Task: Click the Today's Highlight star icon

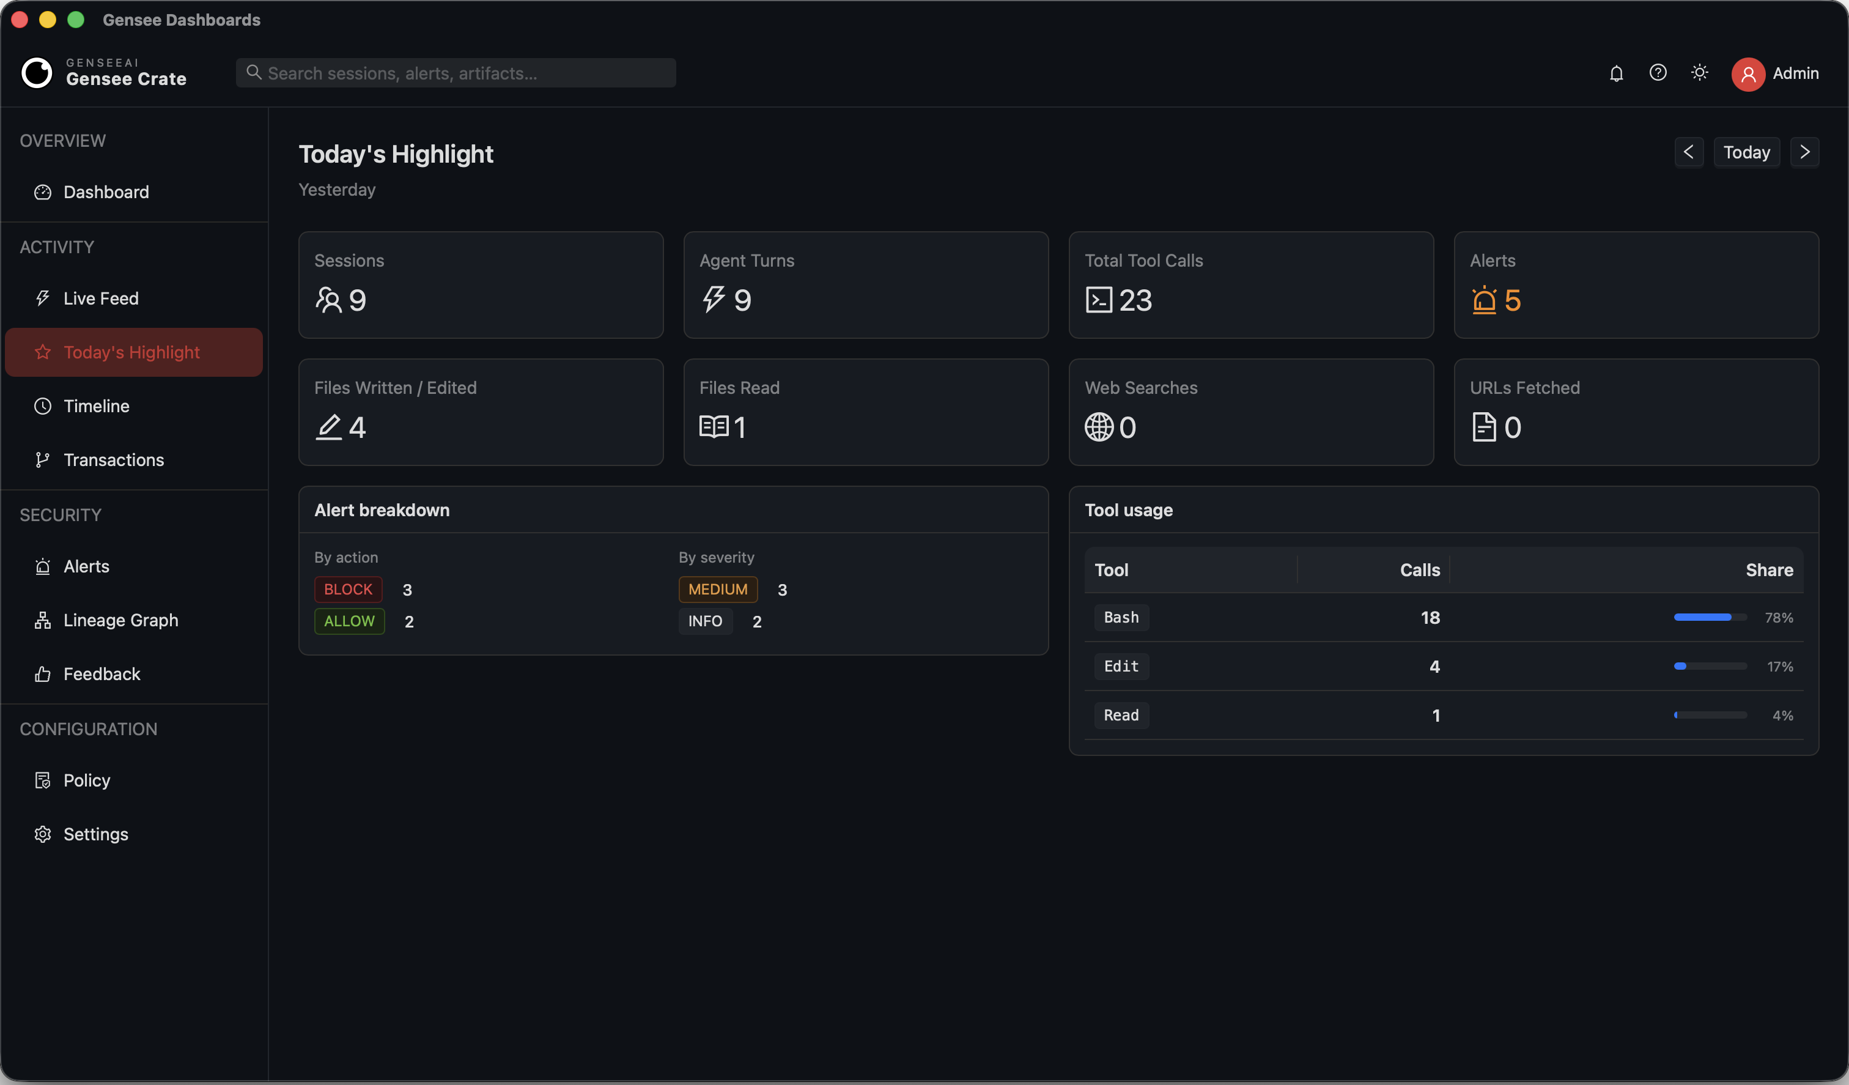Action: (x=43, y=352)
